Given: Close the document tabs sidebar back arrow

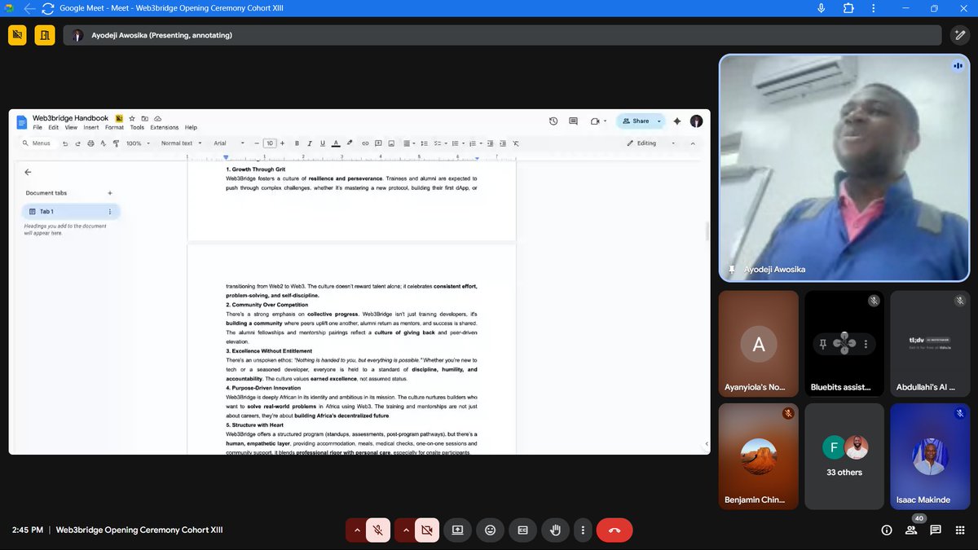Looking at the screenshot, I should point(28,172).
